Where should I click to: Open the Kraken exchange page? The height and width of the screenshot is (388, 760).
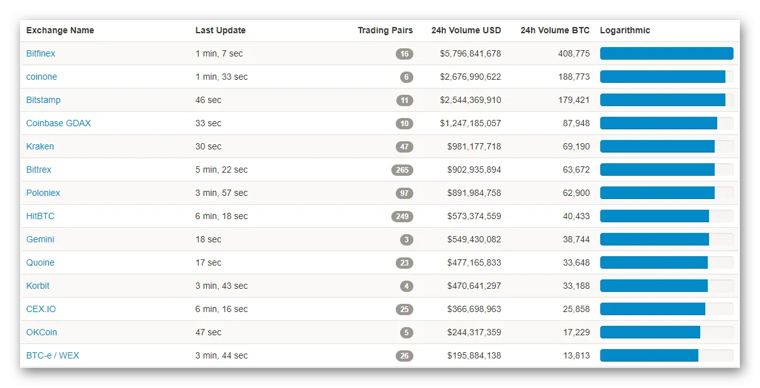[x=40, y=146]
